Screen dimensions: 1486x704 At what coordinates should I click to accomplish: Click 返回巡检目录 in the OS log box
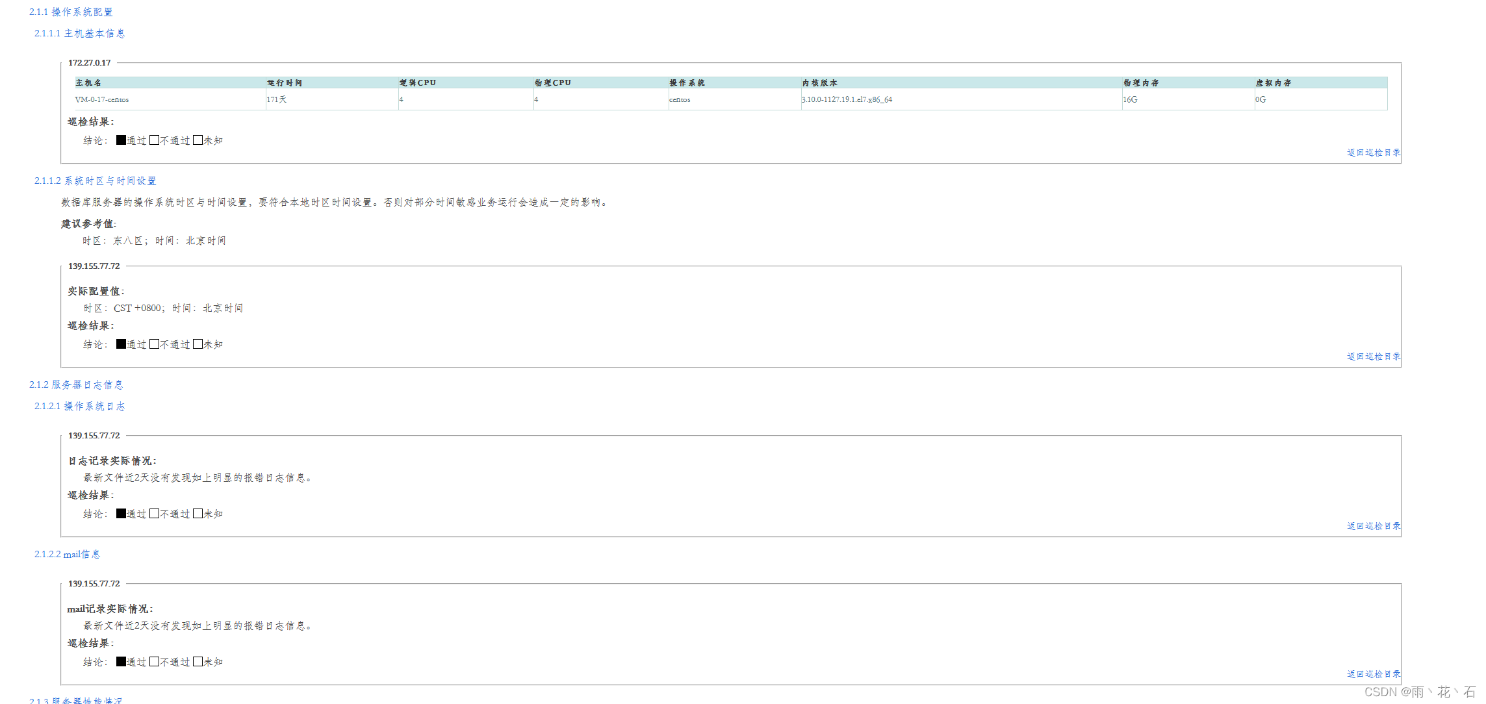tap(1374, 526)
